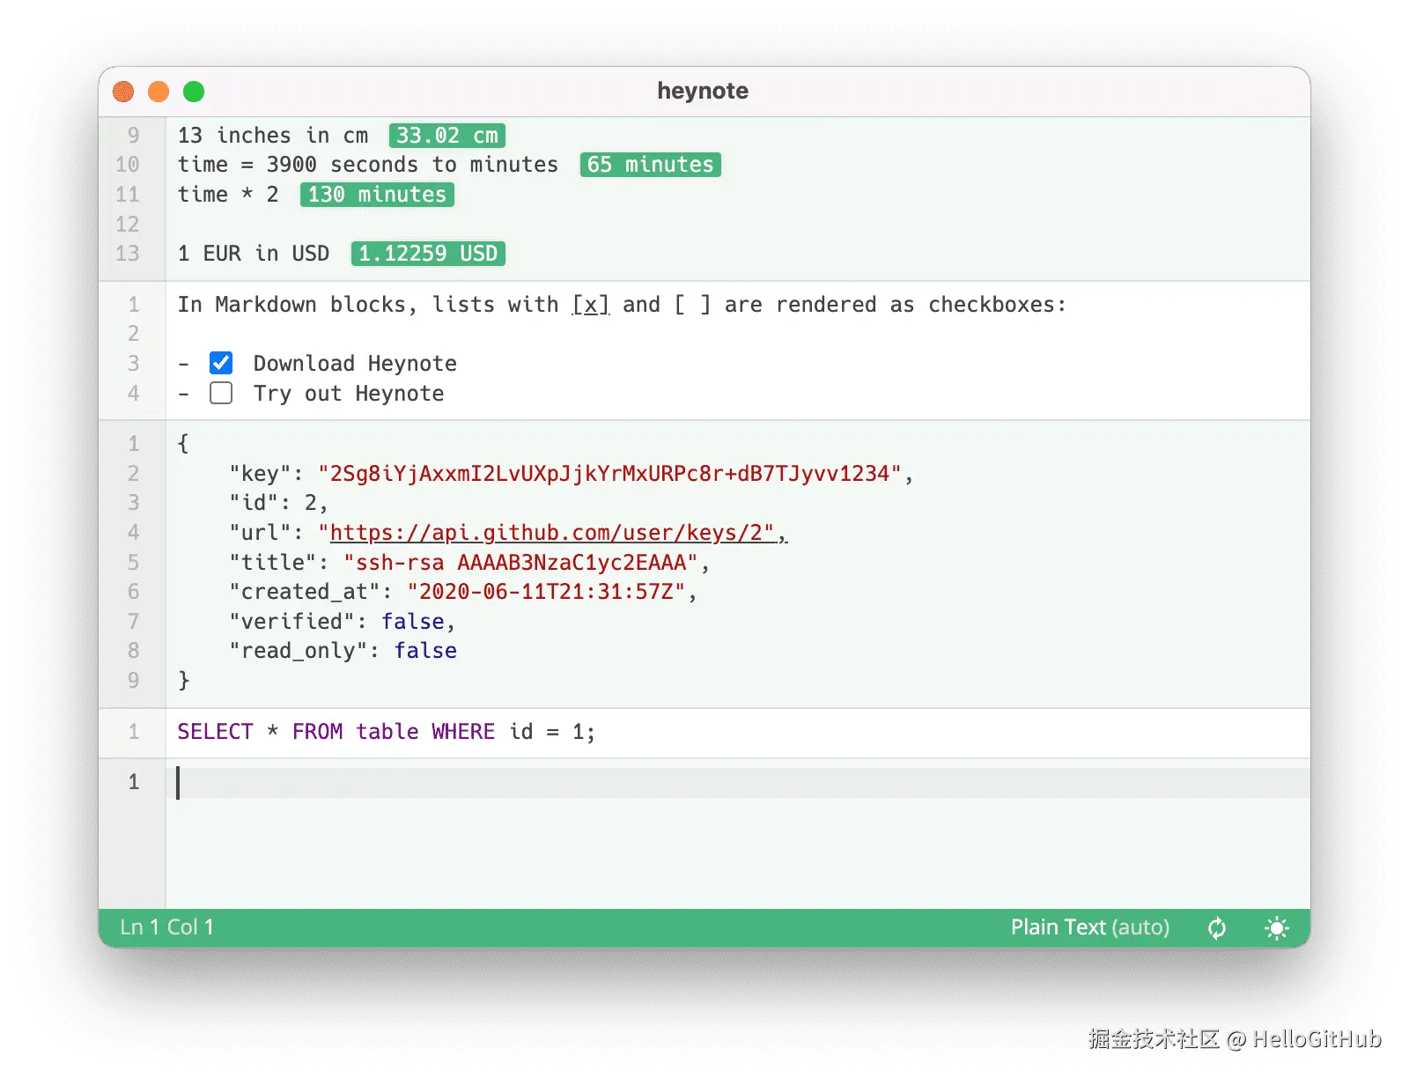Uncheck the Download Heynote checkbox
The image size is (1409, 1078).
coord(221,363)
